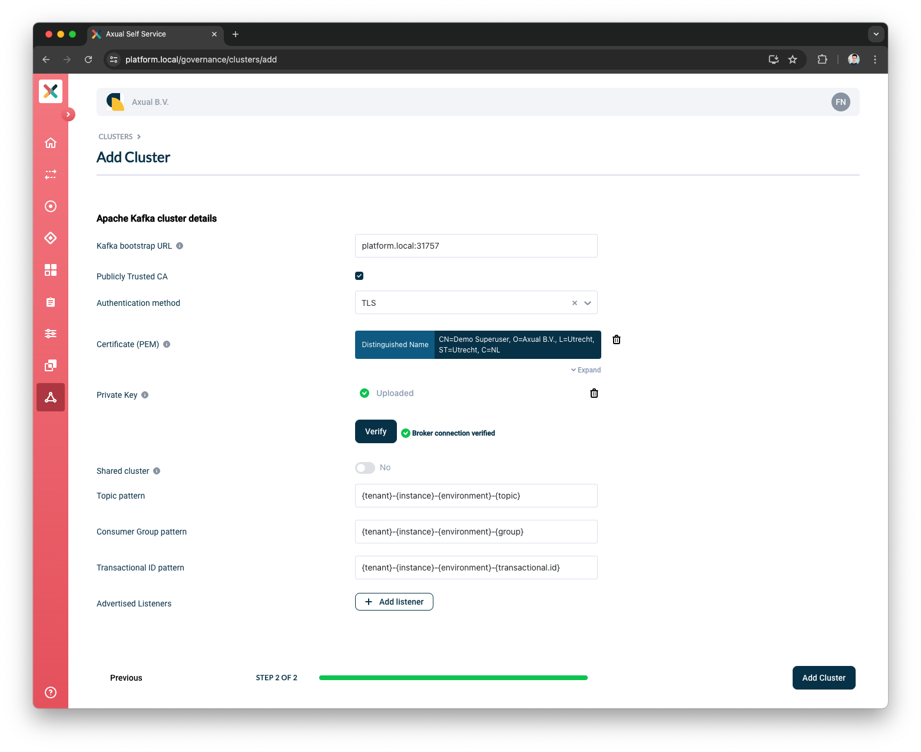921x752 pixels.
Task: Click the Axual logo in sidebar
Action: [x=51, y=91]
